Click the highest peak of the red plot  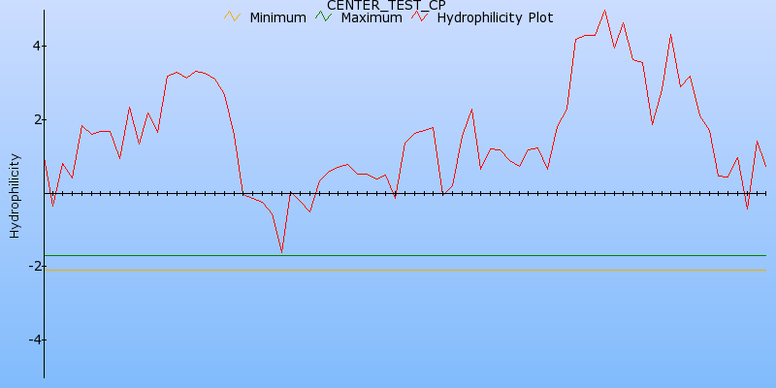click(604, 11)
